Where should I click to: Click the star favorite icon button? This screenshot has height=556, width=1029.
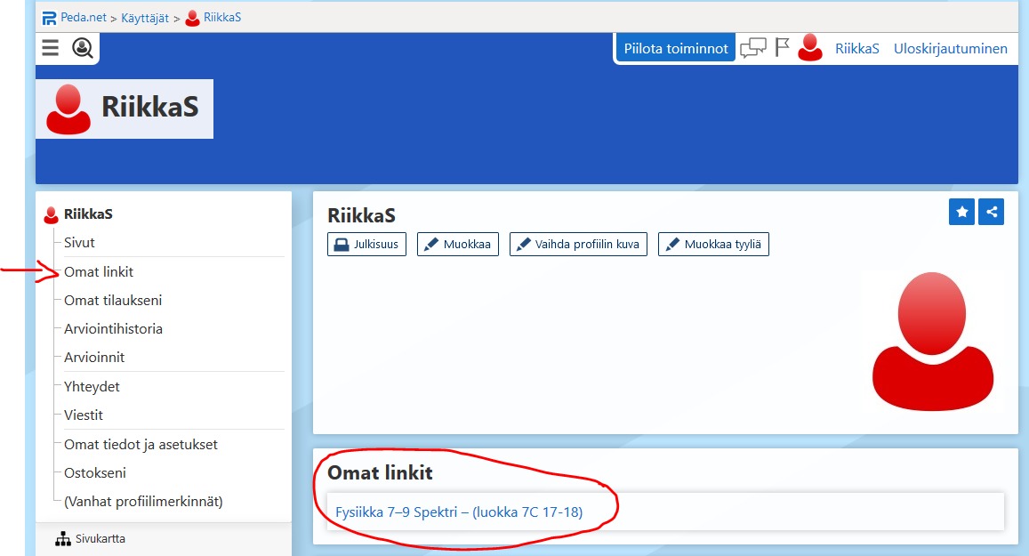coord(961,212)
